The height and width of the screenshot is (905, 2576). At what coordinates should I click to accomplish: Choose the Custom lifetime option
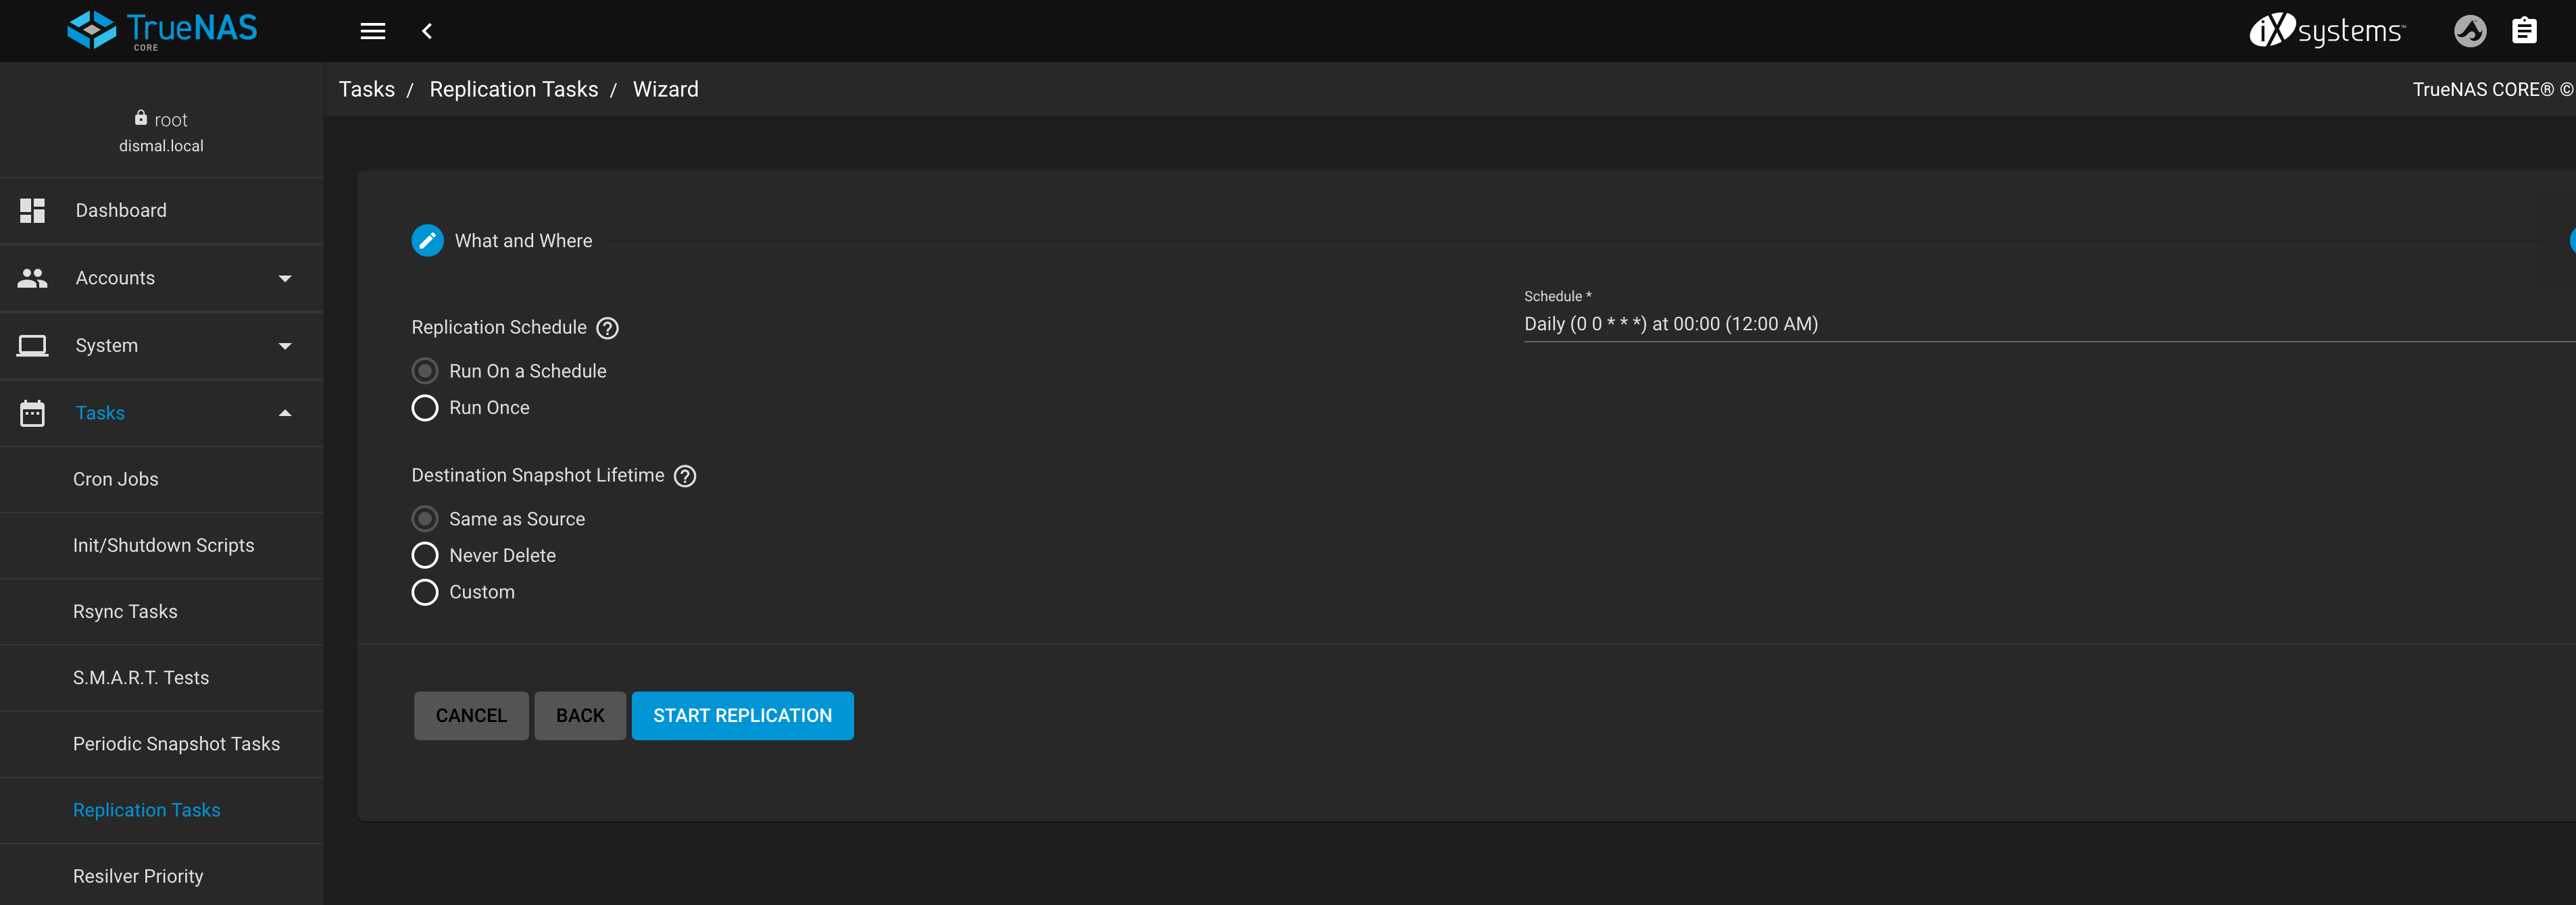coord(424,592)
